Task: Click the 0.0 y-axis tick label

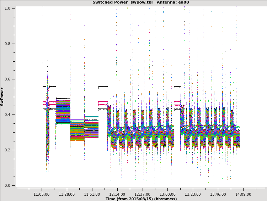Action: pos(7,185)
